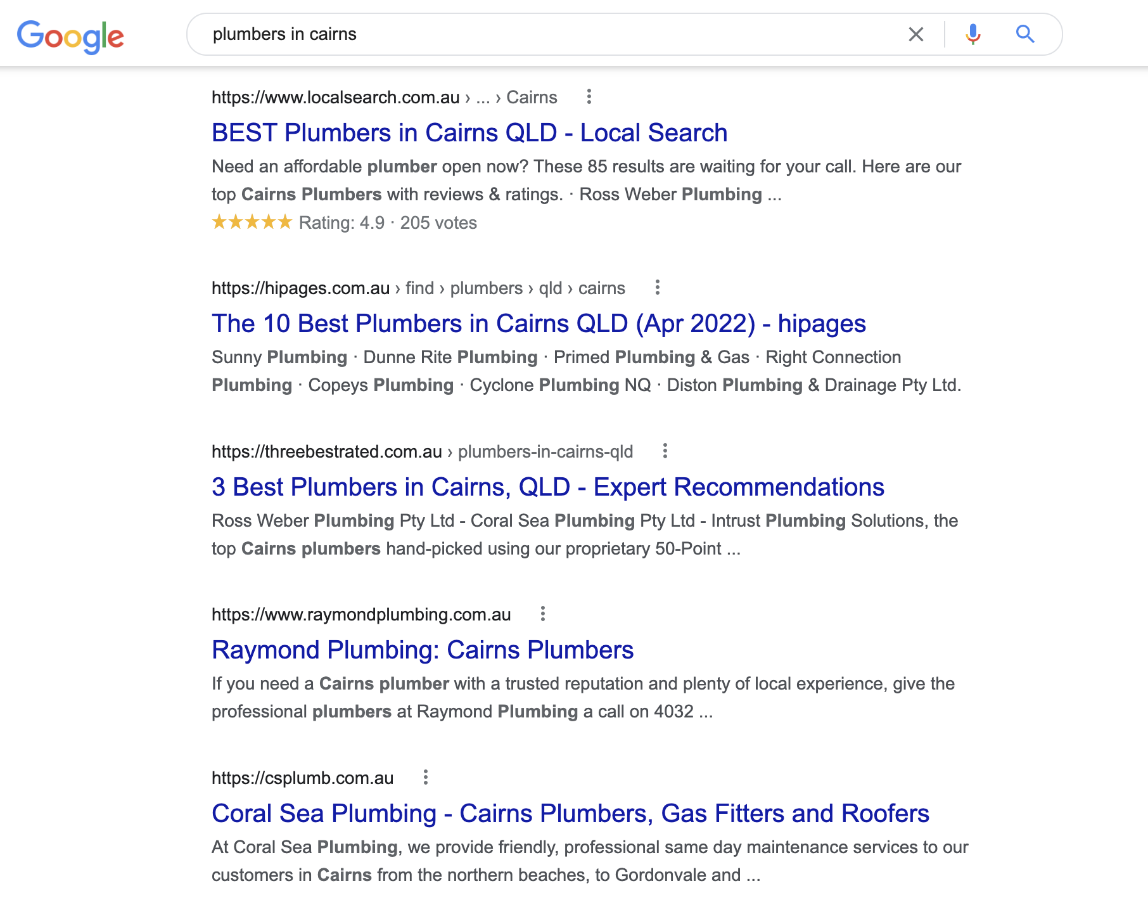Open The 10 Best Plumbers hipages result
Screen dimensions: 1148x919
coord(538,324)
